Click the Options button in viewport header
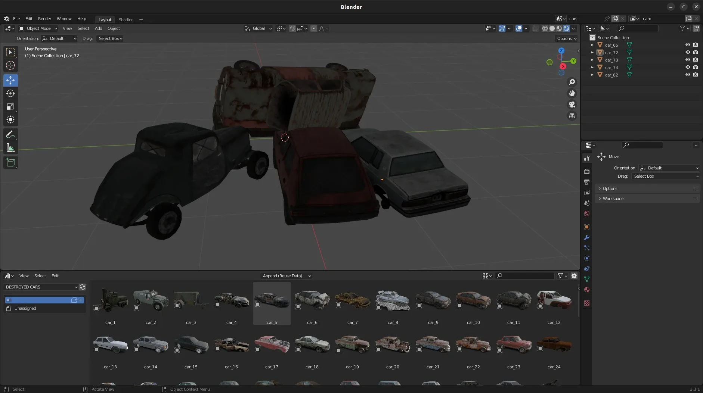703x393 pixels. pyautogui.click(x=567, y=38)
